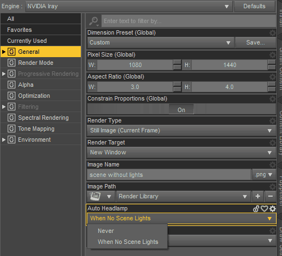Click the Pixel Size width stepper
The height and width of the screenshot is (256, 282).
tap(177, 65)
